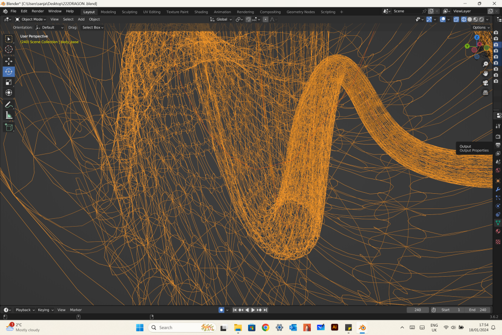Open Particles properties tab
The image size is (502, 335).
pyautogui.click(x=498, y=198)
